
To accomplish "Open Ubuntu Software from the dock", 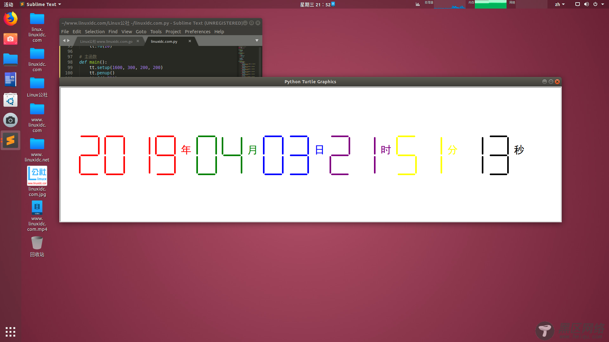I will (10, 100).
